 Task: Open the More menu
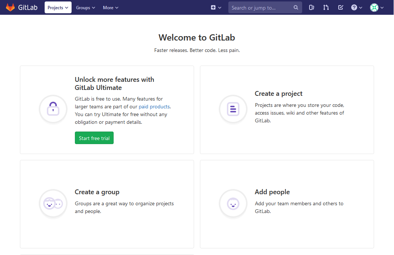tap(111, 7)
